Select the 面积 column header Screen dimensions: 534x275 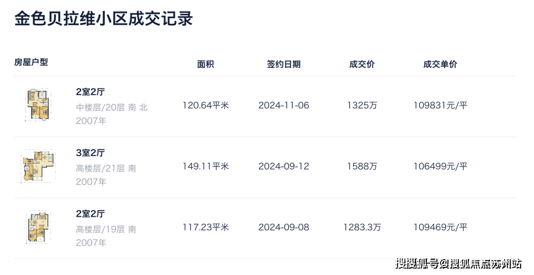pos(205,64)
